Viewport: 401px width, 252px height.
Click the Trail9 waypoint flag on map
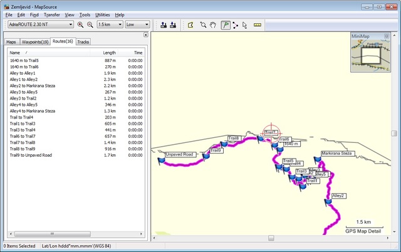tap(206, 157)
